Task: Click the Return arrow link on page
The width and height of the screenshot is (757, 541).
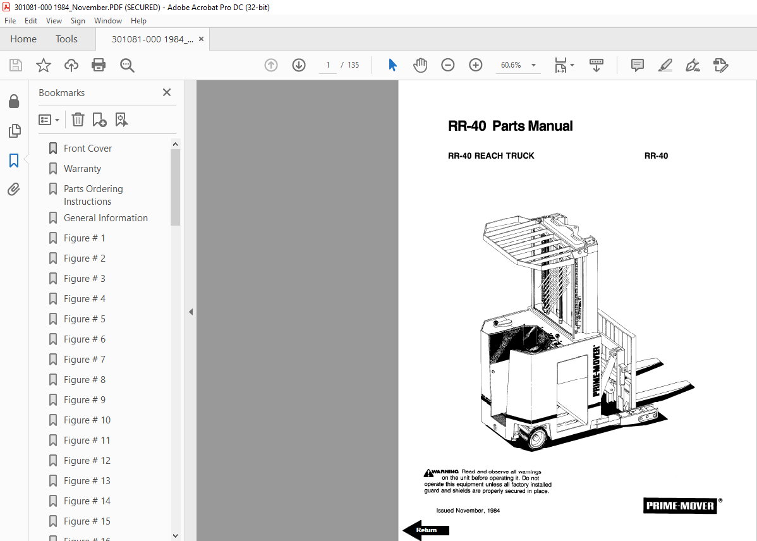Action: click(426, 530)
